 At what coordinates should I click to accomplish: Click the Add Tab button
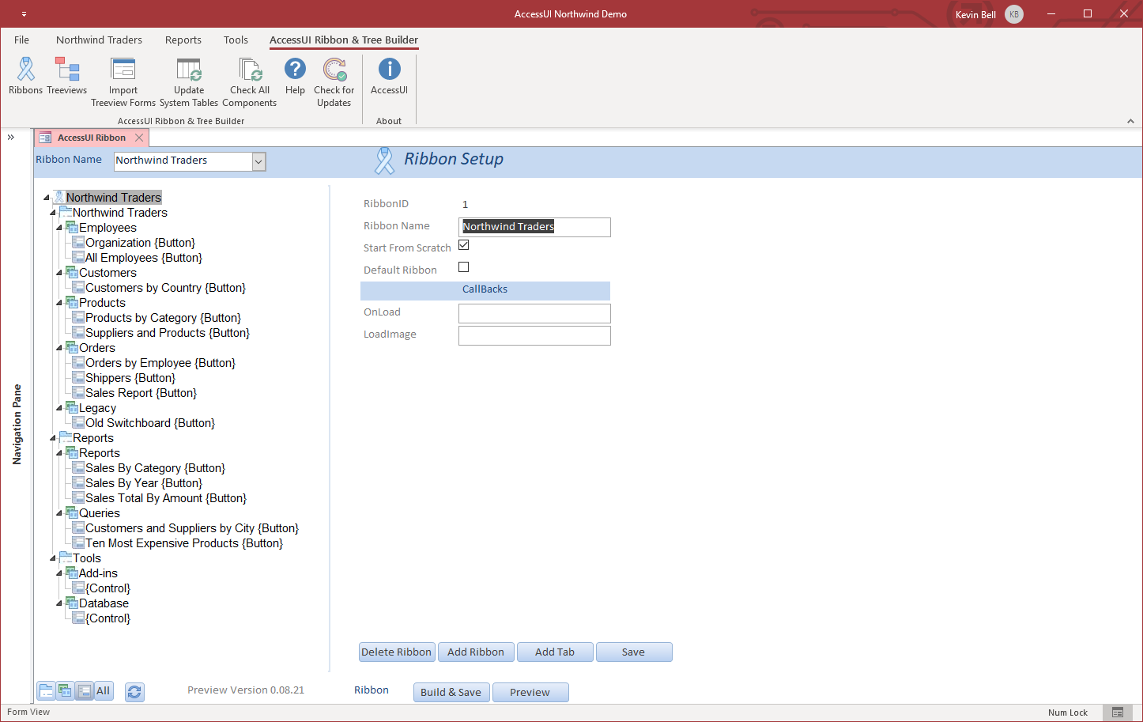[x=555, y=652]
